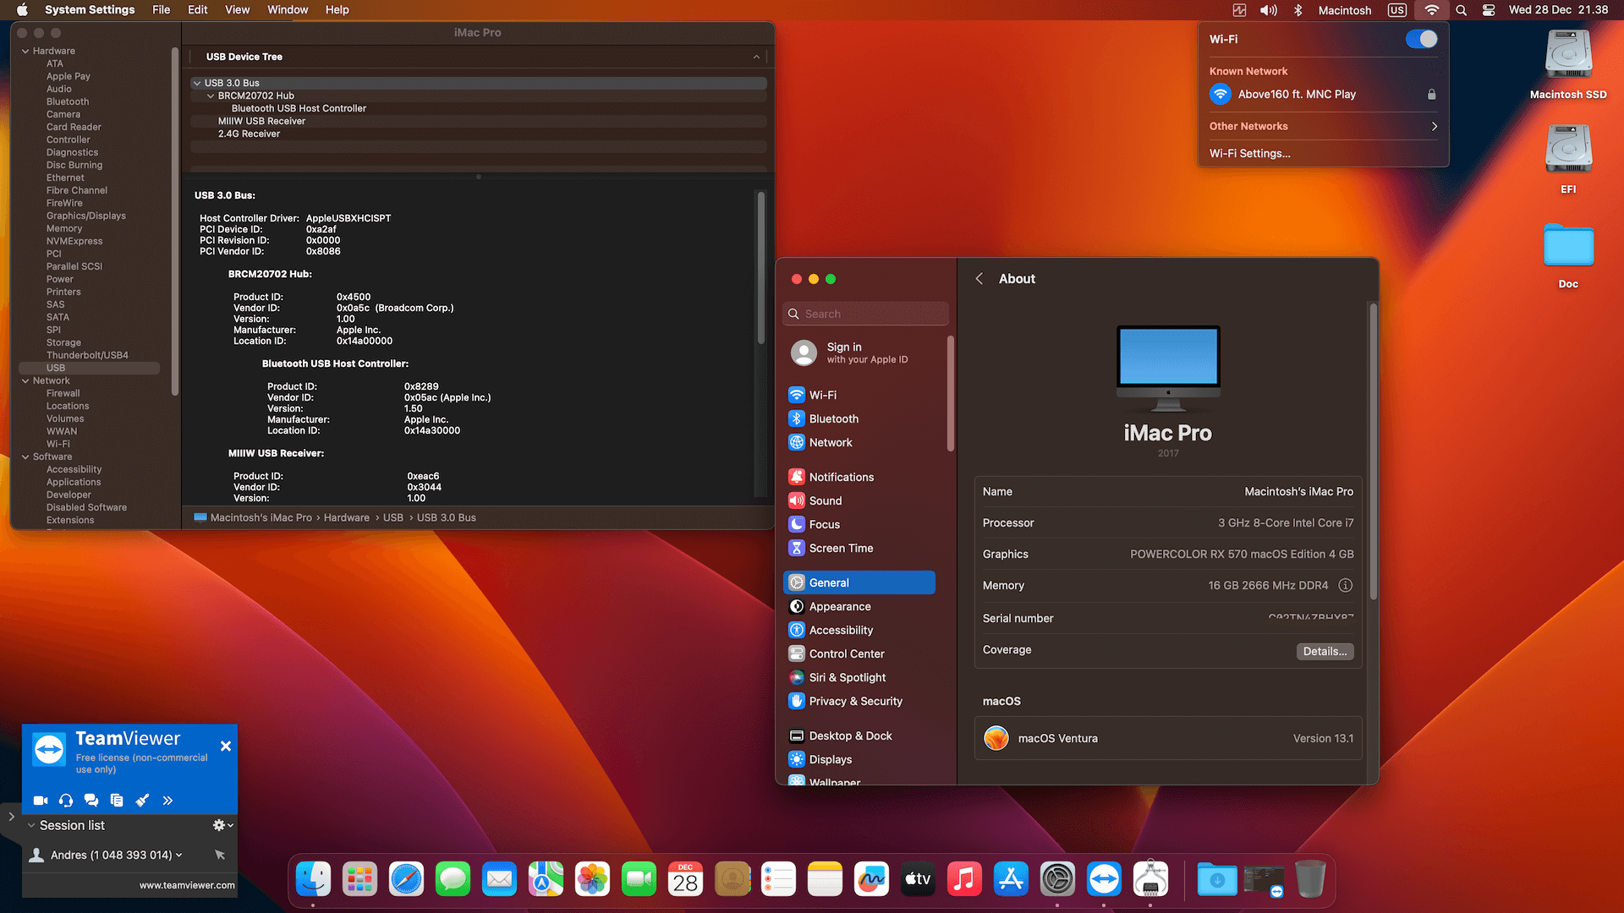Open Maps app in Dock
The height and width of the screenshot is (913, 1624).
coord(546,880)
